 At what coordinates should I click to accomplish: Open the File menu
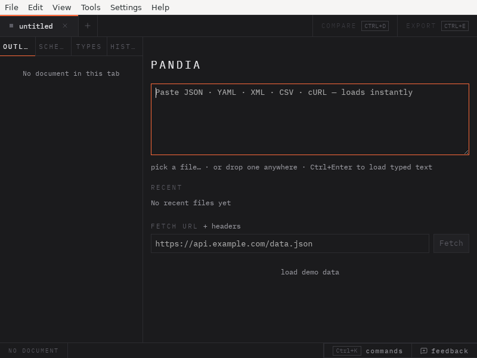coord(11,7)
